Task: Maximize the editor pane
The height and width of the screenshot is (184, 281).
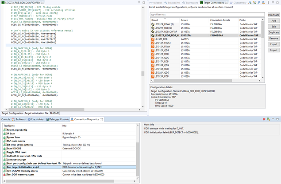Action: 143,3
